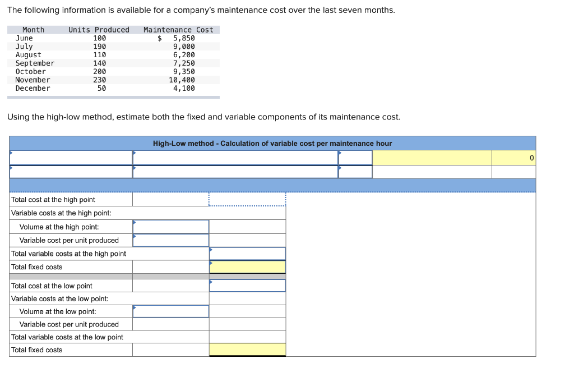Image resolution: width=574 pixels, height=368 pixels.
Task: Click the 7,250 maintenance cost value
Action: (x=184, y=63)
